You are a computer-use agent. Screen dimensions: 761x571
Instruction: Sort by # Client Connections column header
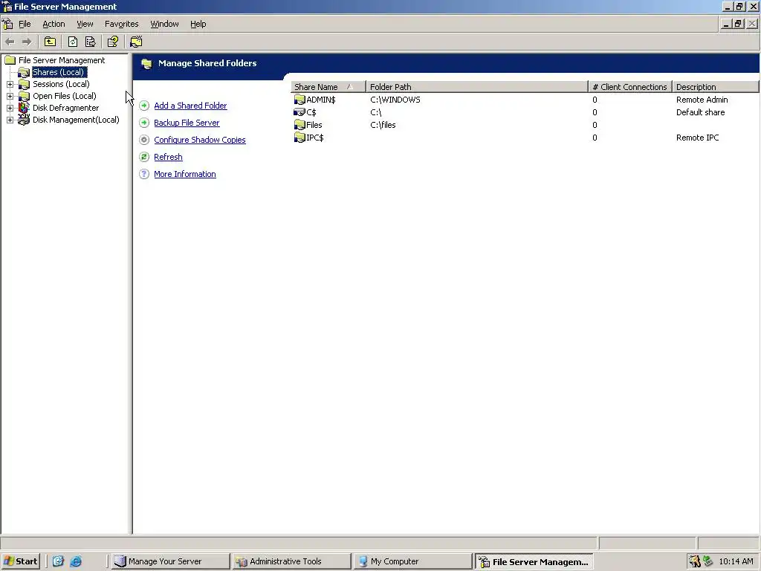coord(630,87)
